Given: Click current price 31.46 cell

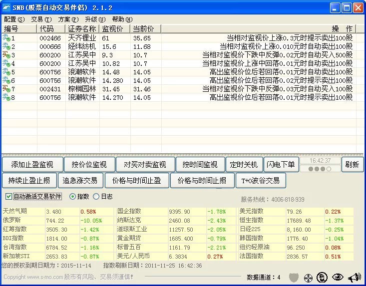Looking at the screenshot, I should [x=142, y=89].
